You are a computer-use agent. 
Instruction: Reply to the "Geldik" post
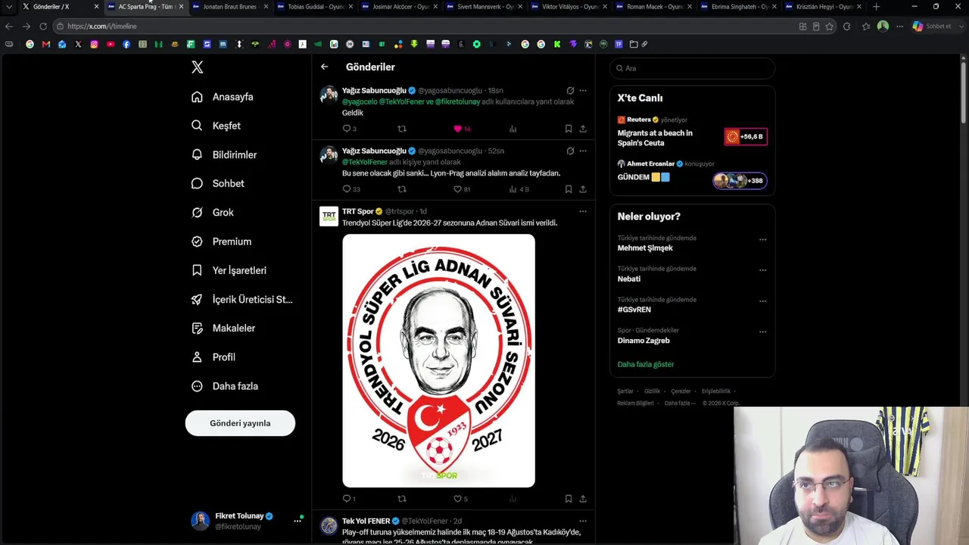[349, 129]
